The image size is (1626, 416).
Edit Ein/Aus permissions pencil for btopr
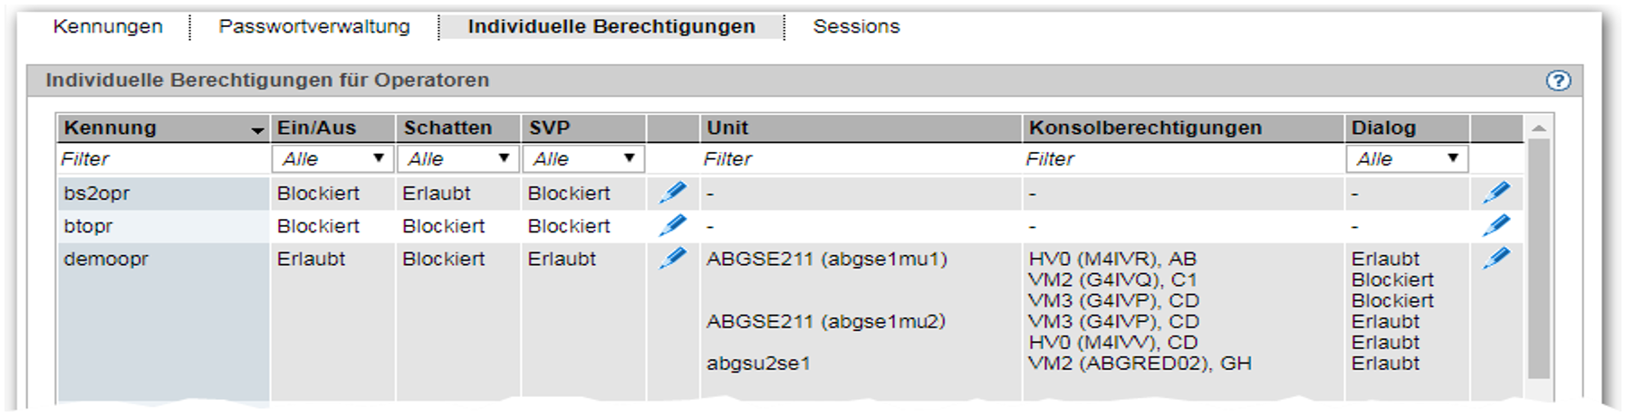[672, 225]
